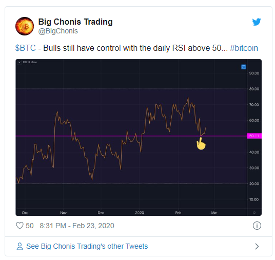
Task: Open the #bitcoin hashtag link
Action: pyautogui.click(x=244, y=48)
